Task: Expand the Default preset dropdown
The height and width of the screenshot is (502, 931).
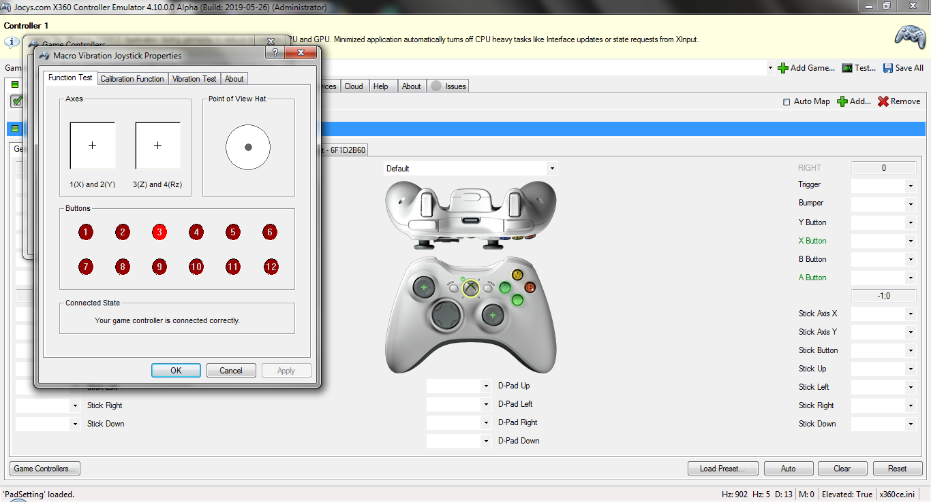Action: pos(552,169)
